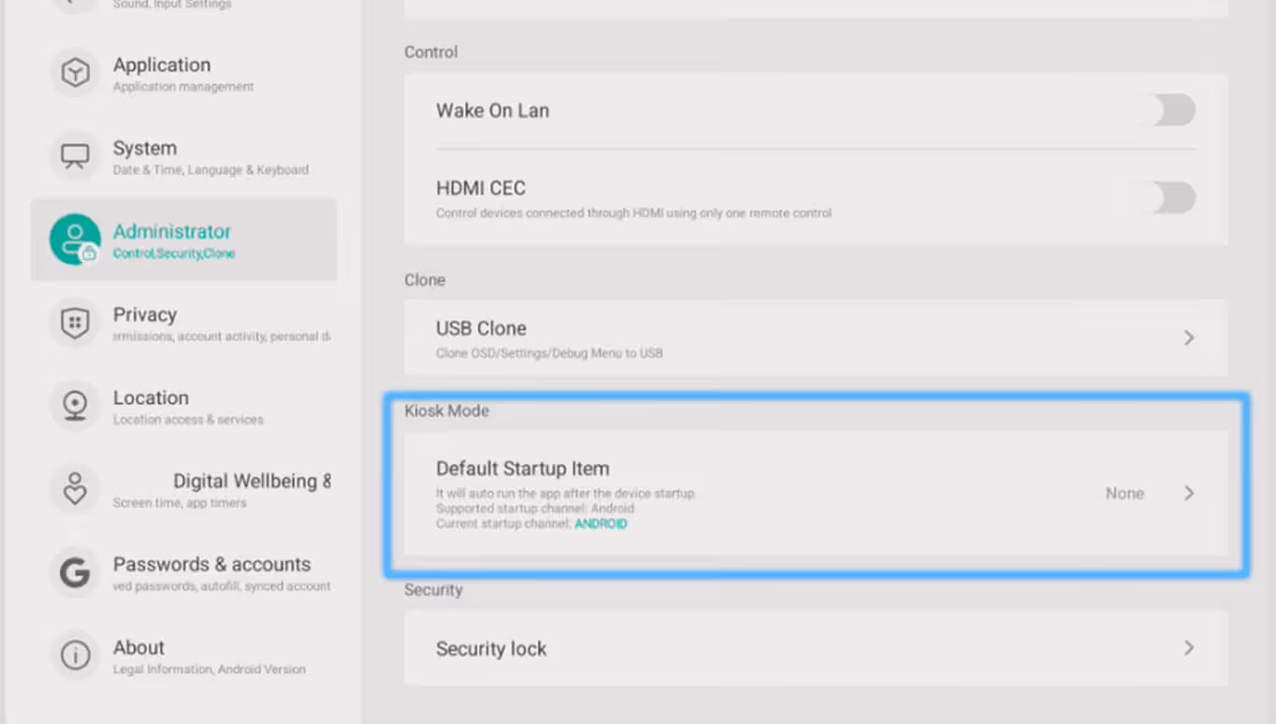
Task: Click 'Application management' subtitle
Action: coord(183,87)
